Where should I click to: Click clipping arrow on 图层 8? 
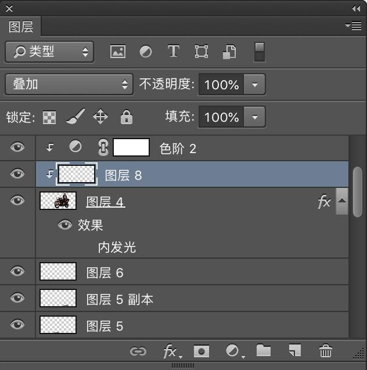click(x=49, y=174)
